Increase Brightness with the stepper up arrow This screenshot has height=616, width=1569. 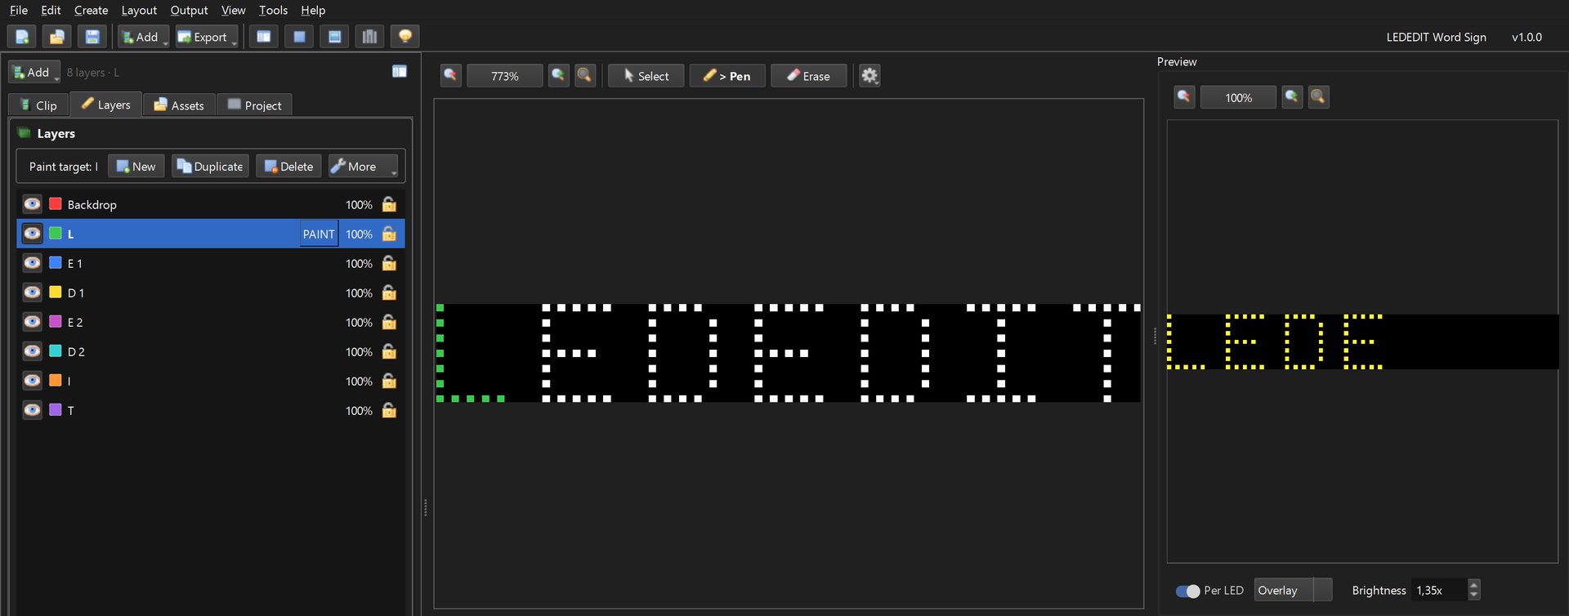coord(1474,585)
